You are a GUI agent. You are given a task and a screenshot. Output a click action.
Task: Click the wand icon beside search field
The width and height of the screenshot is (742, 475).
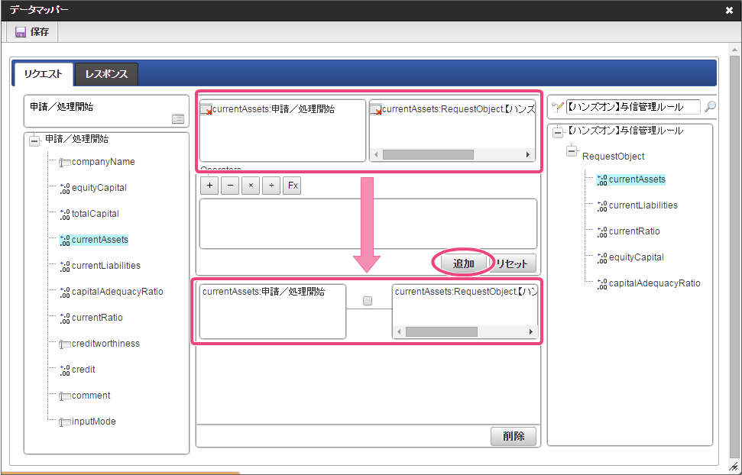click(x=558, y=107)
